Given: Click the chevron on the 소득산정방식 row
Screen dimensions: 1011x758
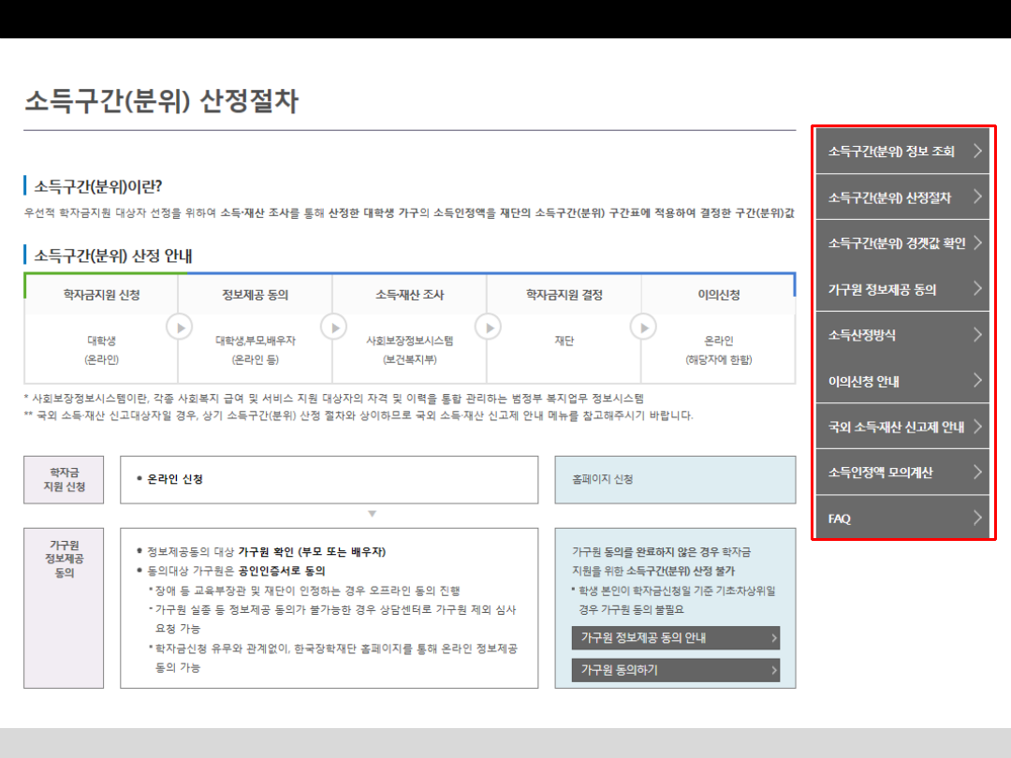Looking at the screenshot, I should coord(977,334).
